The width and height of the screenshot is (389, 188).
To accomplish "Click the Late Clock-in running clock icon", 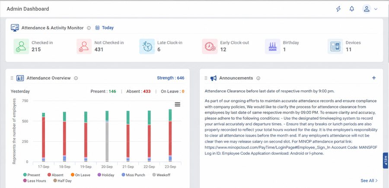I will [147, 46].
